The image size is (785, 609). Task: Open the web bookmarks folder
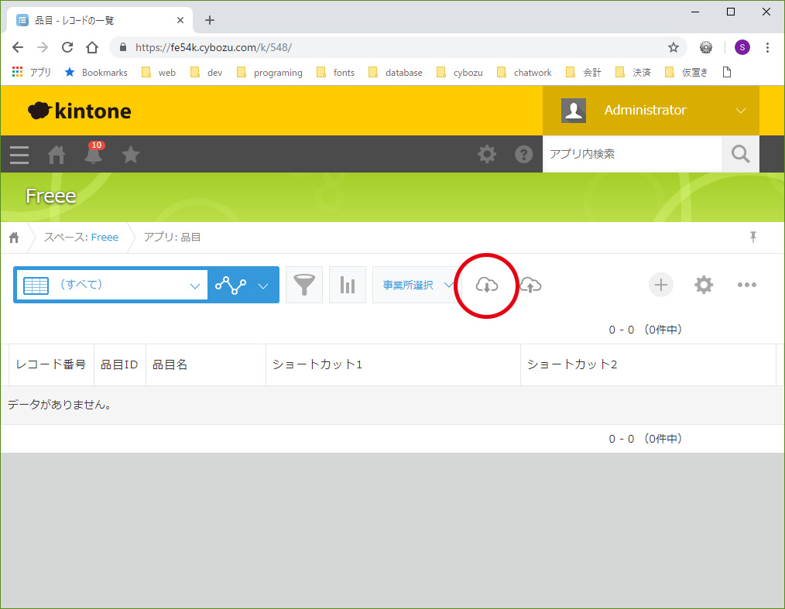[x=159, y=72]
